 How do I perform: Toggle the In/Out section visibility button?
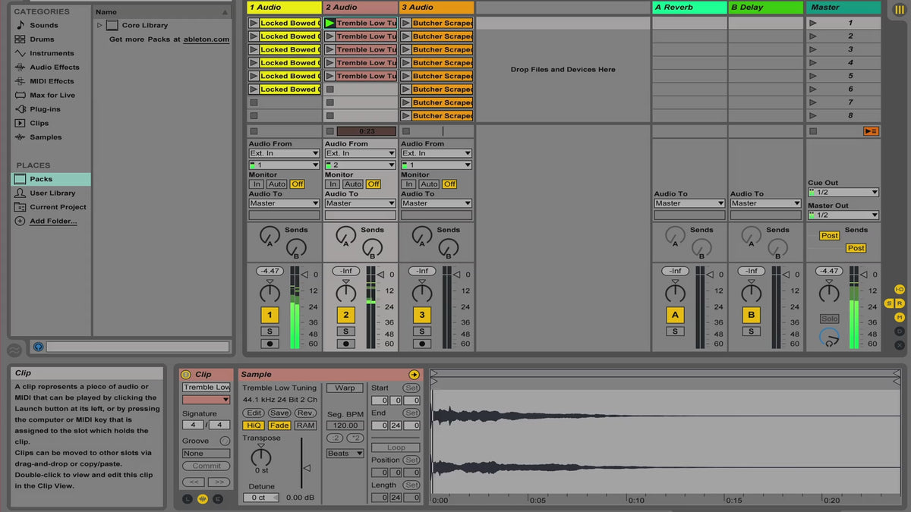pyautogui.click(x=900, y=290)
